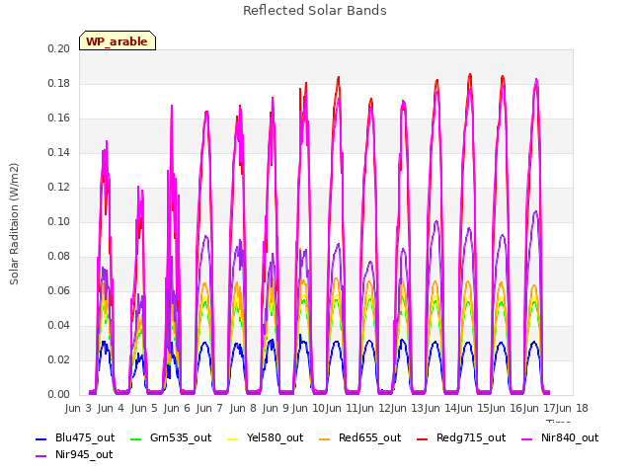Click the 0.20 y-axis tick label
The height and width of the screenshot is (474, 632).
click(x=59, y=49)
